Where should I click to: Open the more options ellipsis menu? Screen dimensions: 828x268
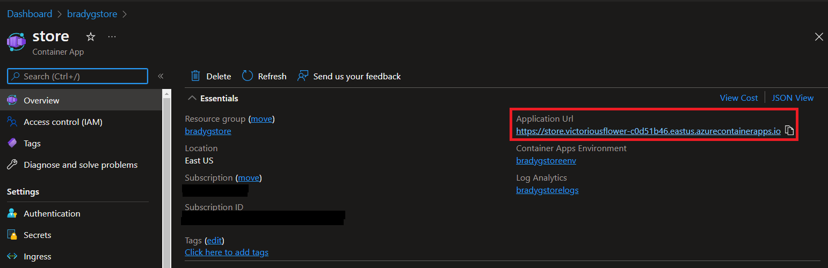point(112,36)
